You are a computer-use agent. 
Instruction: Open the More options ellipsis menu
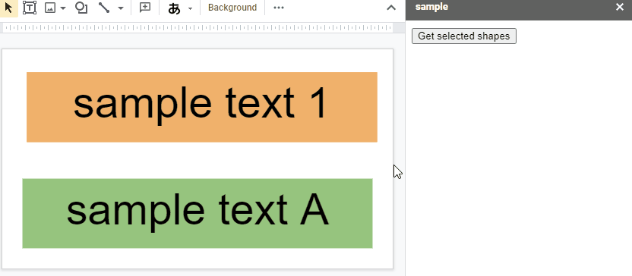279,8
